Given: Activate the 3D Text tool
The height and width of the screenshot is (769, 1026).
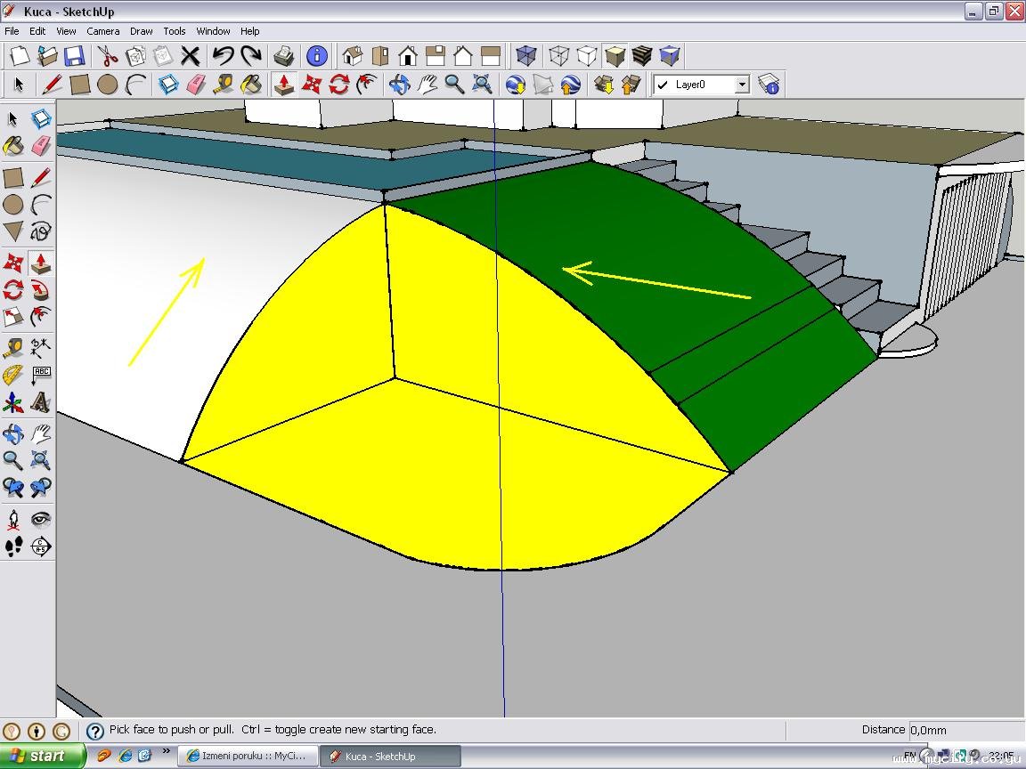Looking at the screenshot, I should pyautogui.click(x=40, y=403).
